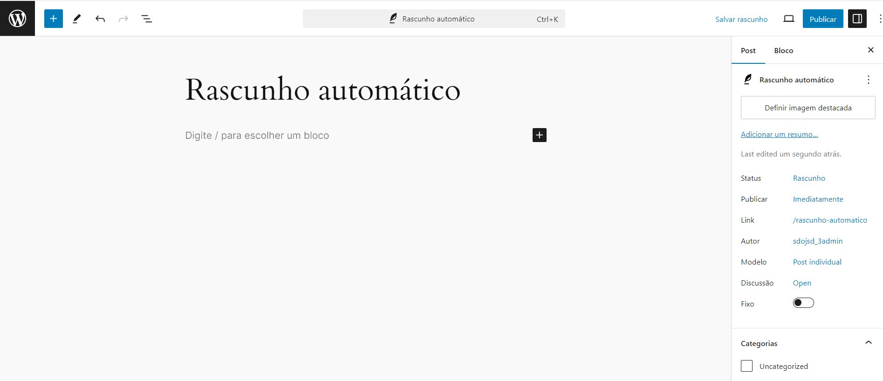Open the Document Overview list icon
This screenshot has width=883, height=381.
[147, 19]
